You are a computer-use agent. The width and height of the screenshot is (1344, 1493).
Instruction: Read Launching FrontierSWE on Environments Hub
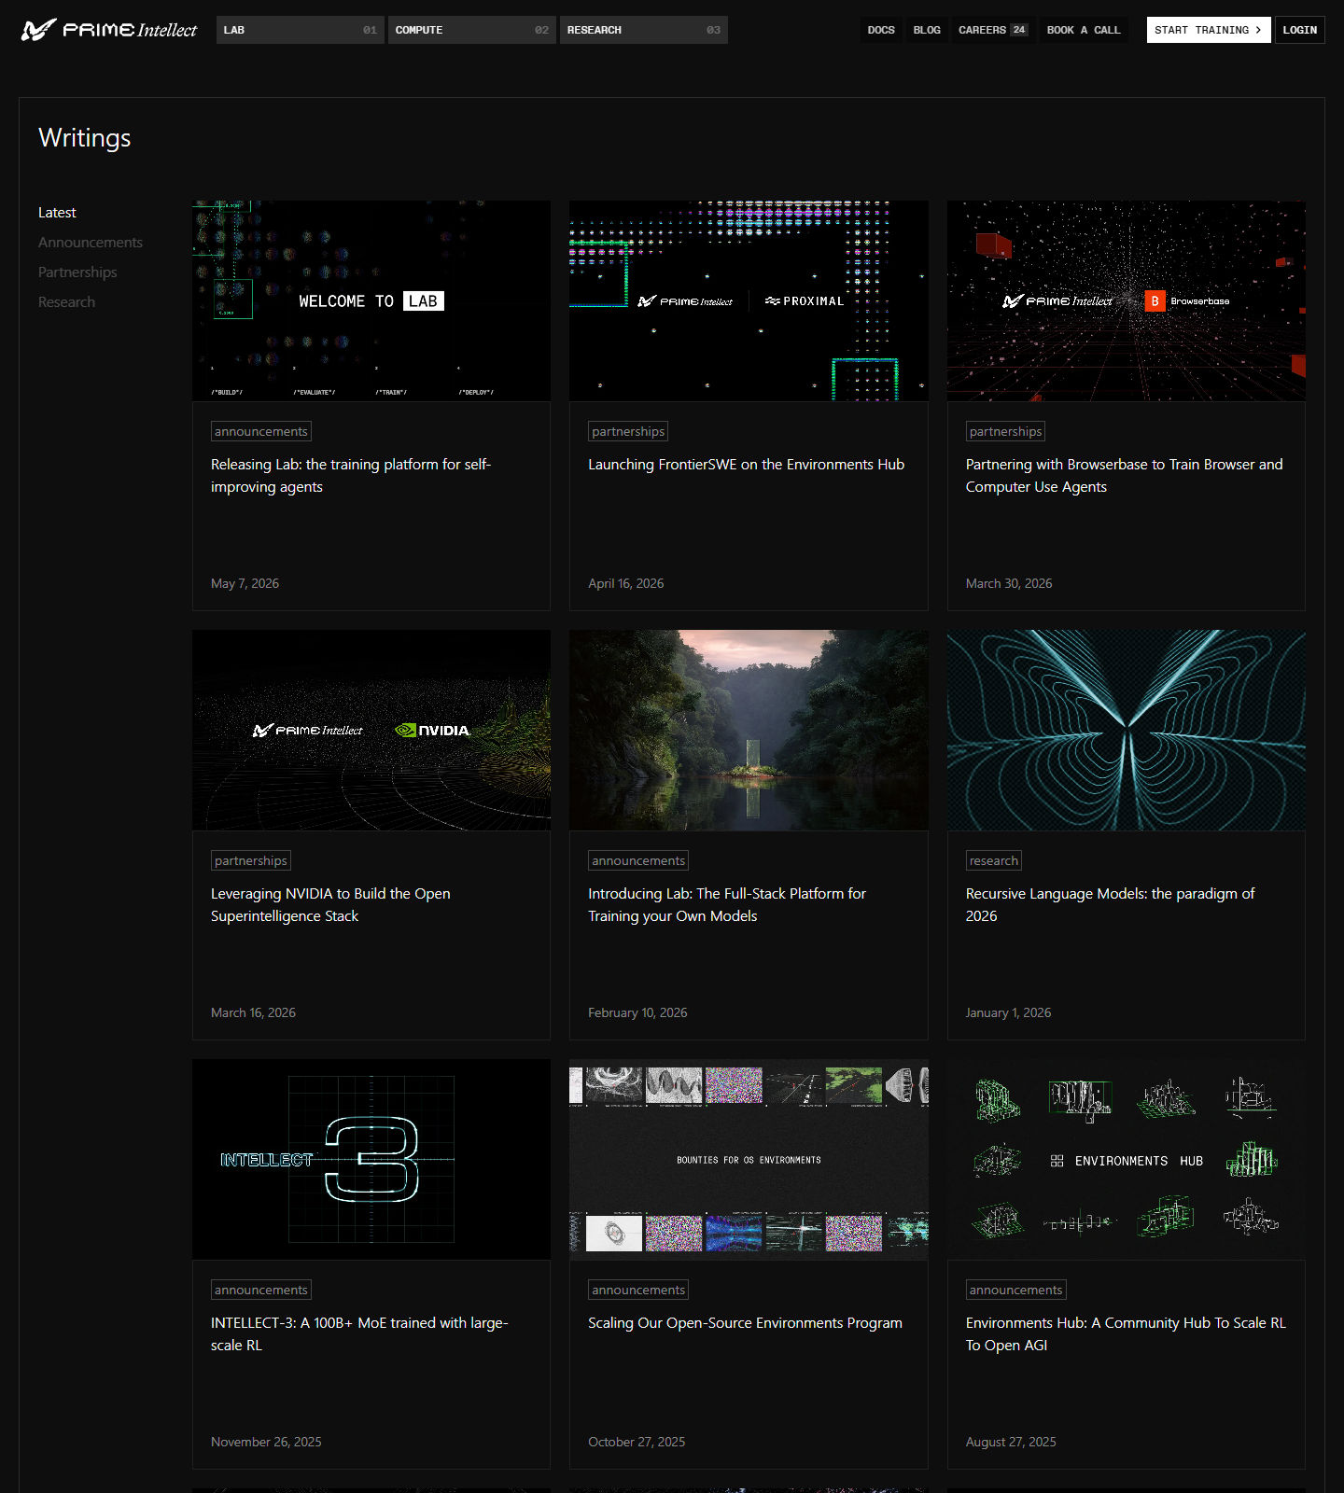point(746,465)
